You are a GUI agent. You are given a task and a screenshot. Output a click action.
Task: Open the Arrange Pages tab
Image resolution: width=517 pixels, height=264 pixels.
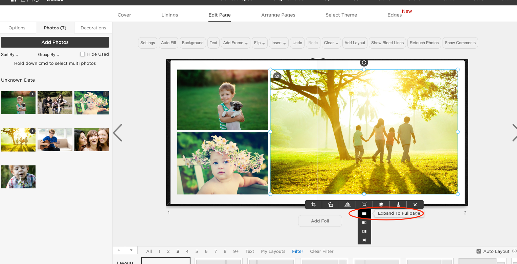(x=278, y=15)
